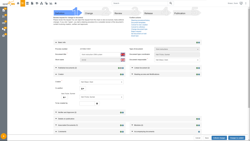Expand the Modules (2) section

pos(132,125)
